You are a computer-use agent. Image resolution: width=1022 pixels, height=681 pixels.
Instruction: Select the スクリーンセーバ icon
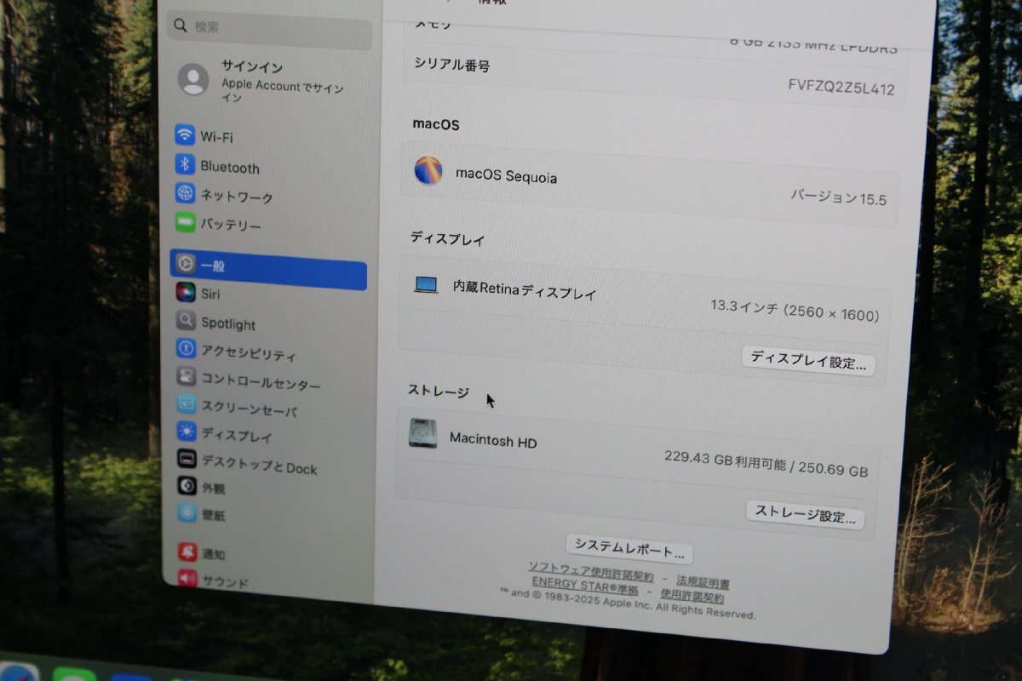coord(187,404)
